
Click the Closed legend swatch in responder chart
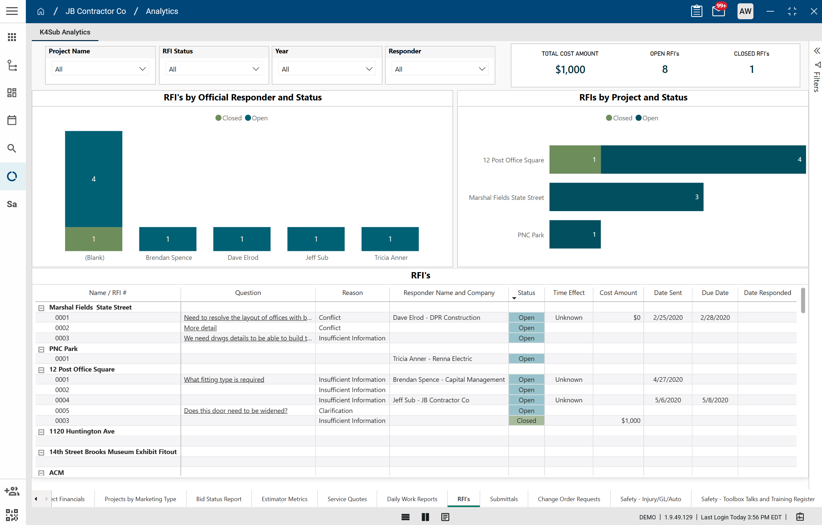click(218, 118)
